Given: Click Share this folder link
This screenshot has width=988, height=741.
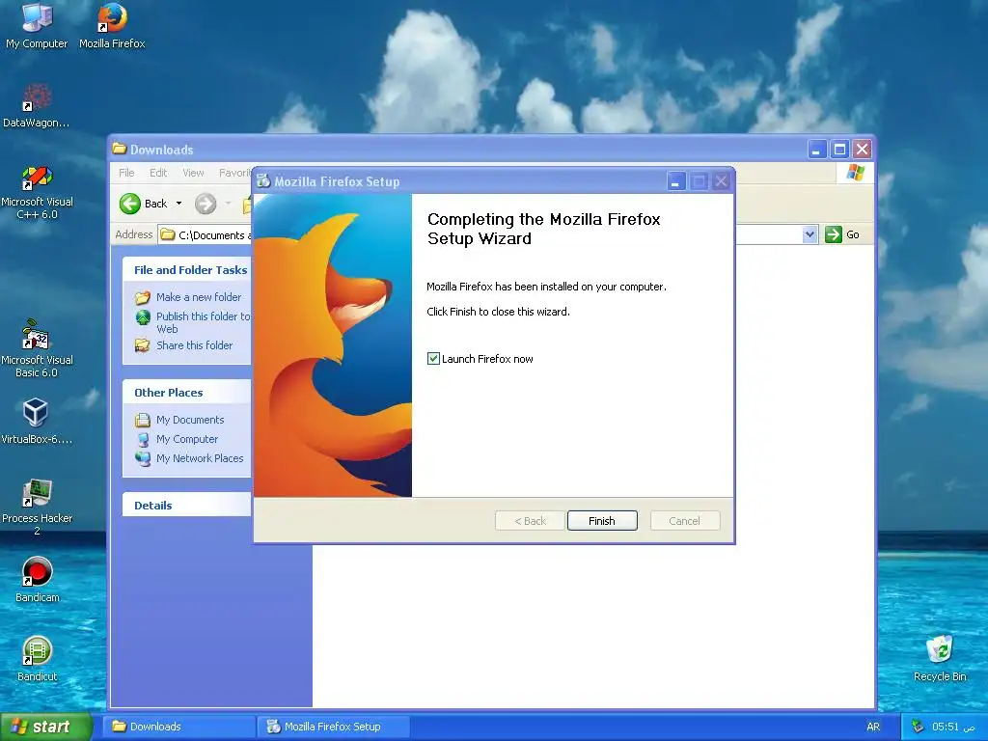Looking at the screenshot, I should (194, 345).
